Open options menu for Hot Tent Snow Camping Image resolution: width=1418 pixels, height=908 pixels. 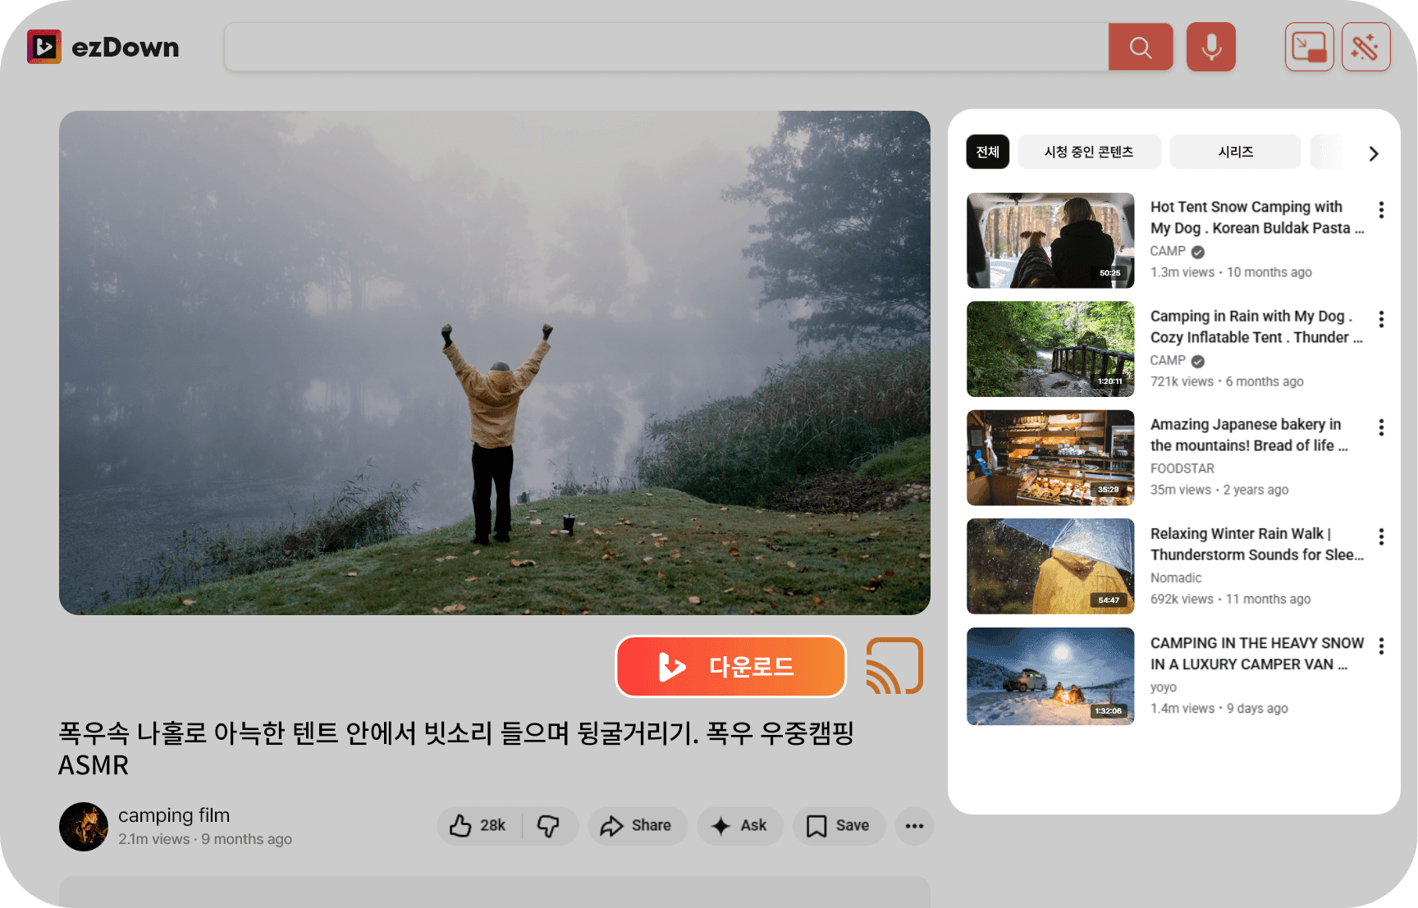pyautogui.click(x=1381, y=210)
